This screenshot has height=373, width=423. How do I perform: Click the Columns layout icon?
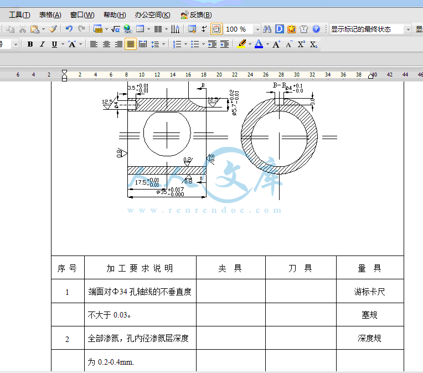click(x=158, y=29)
